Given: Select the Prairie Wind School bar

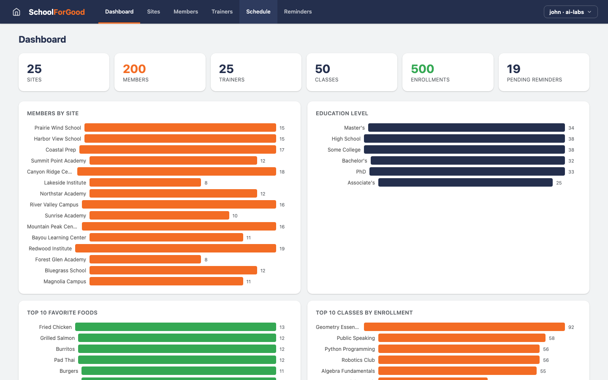Looking at the screenshot, I should tap(179, 128).
